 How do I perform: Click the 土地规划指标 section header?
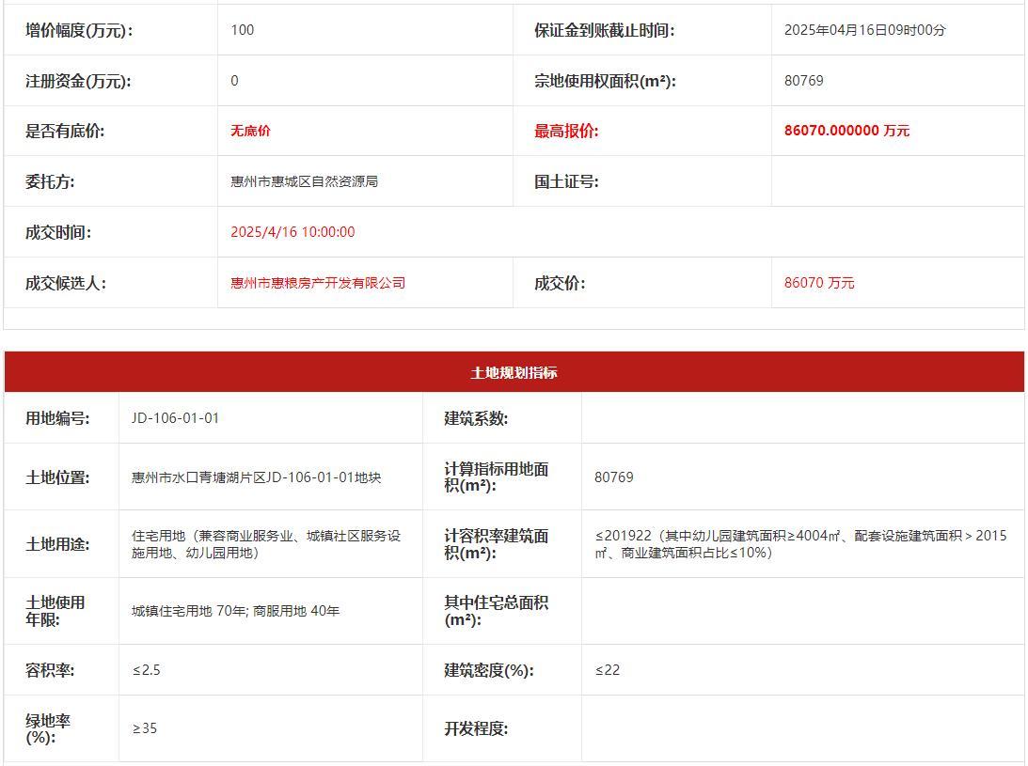point(514,372)
